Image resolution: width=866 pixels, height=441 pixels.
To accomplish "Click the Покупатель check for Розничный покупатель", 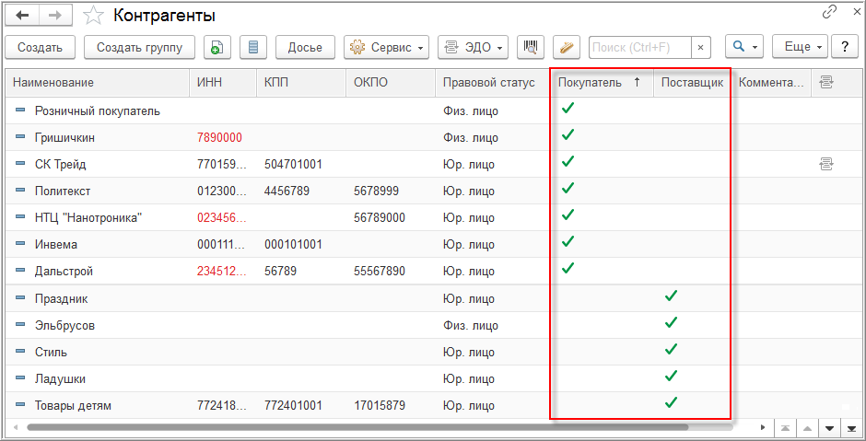I will [x=568, y=109].
